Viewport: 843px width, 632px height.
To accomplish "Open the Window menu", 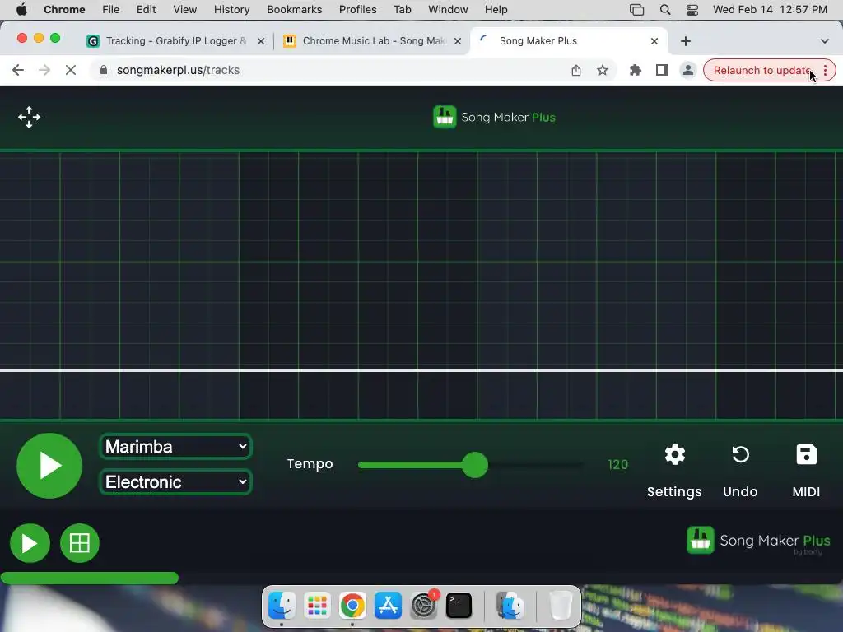I will click(448, 10).
